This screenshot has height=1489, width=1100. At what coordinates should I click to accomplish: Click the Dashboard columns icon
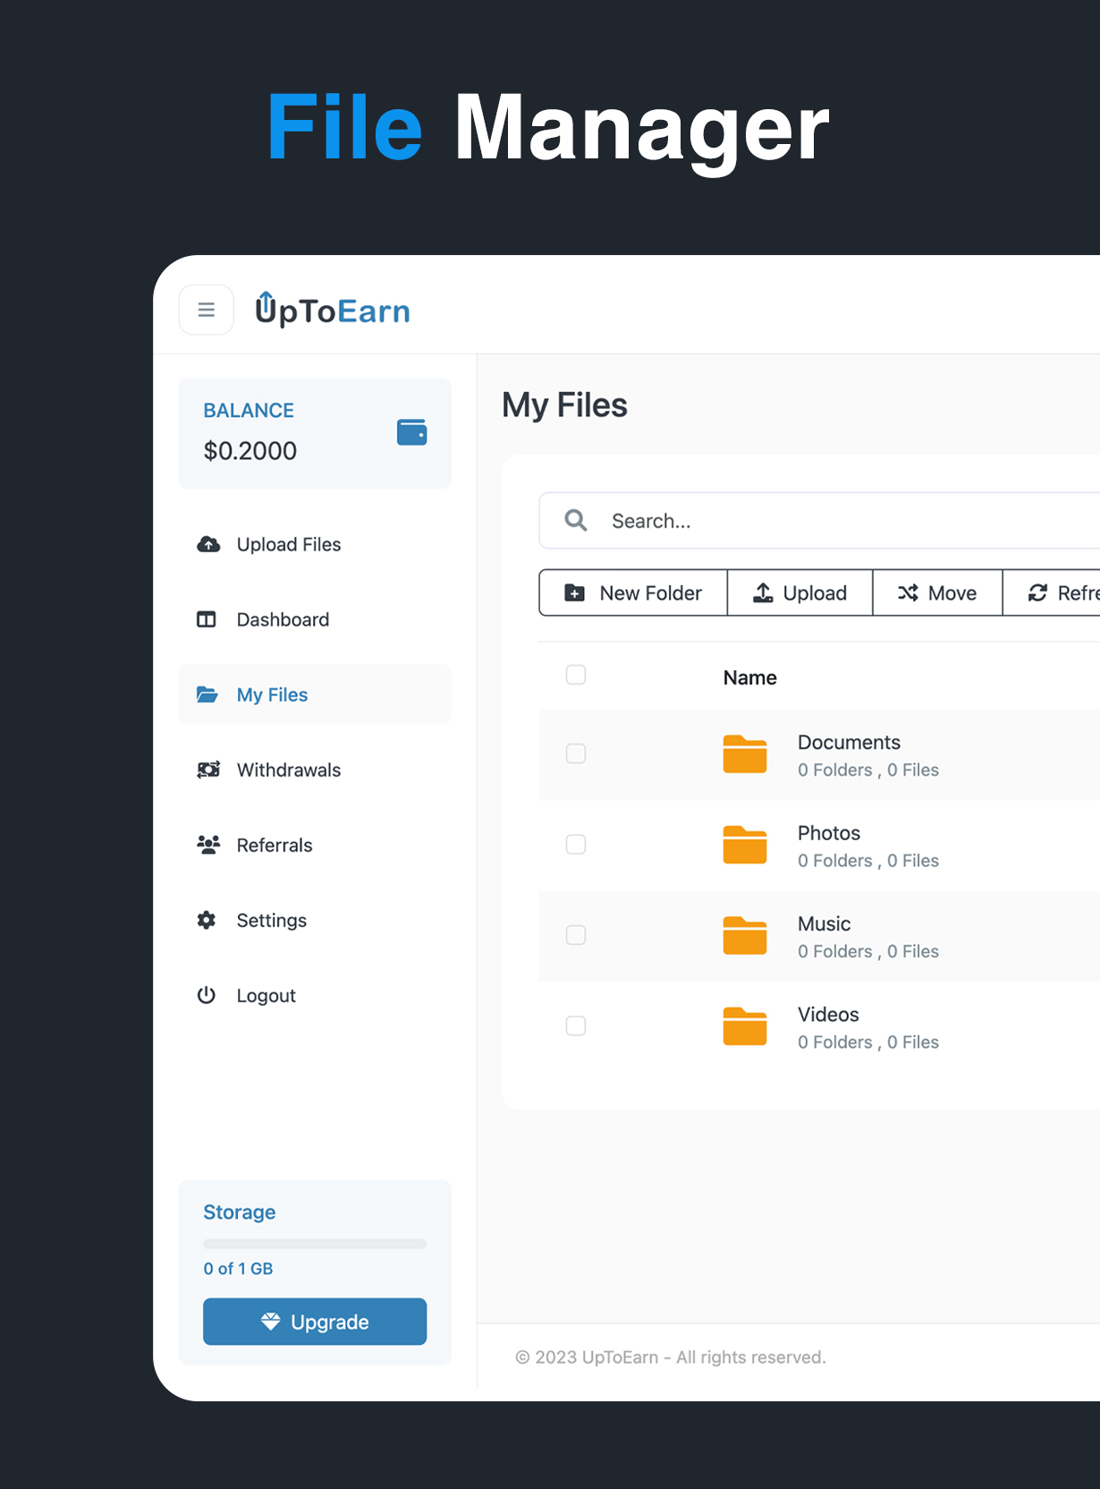click(207, 619)
